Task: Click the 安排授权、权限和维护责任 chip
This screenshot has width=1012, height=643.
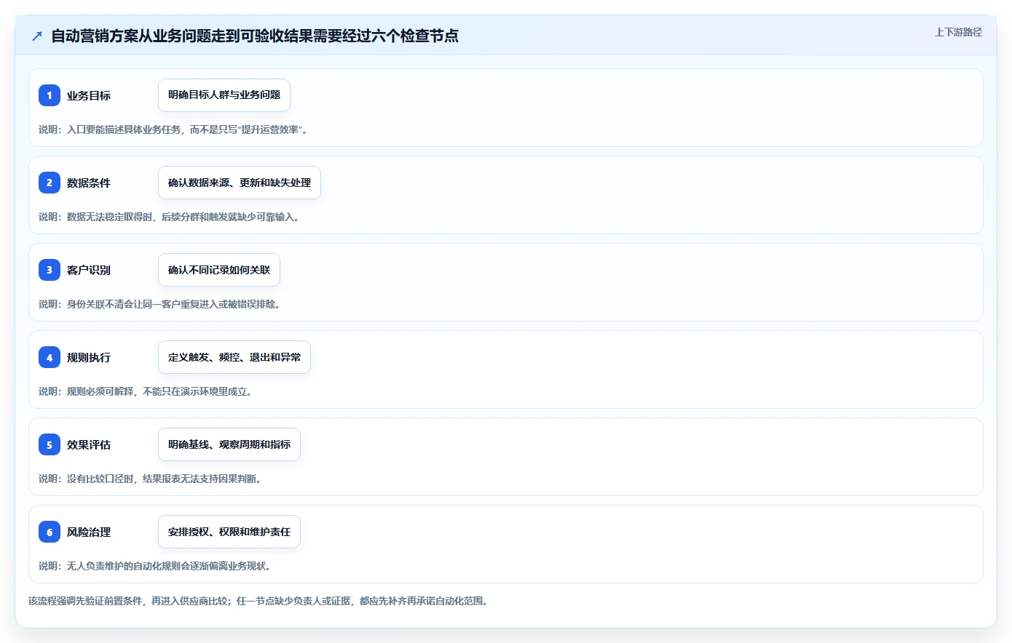Action: pos(229,532)
